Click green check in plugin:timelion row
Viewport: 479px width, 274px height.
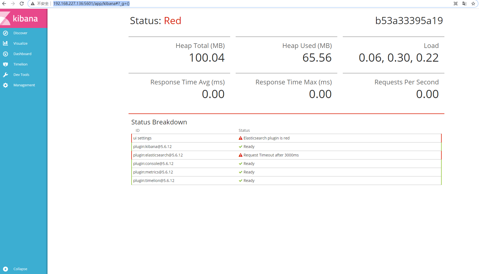click(241, 181)
